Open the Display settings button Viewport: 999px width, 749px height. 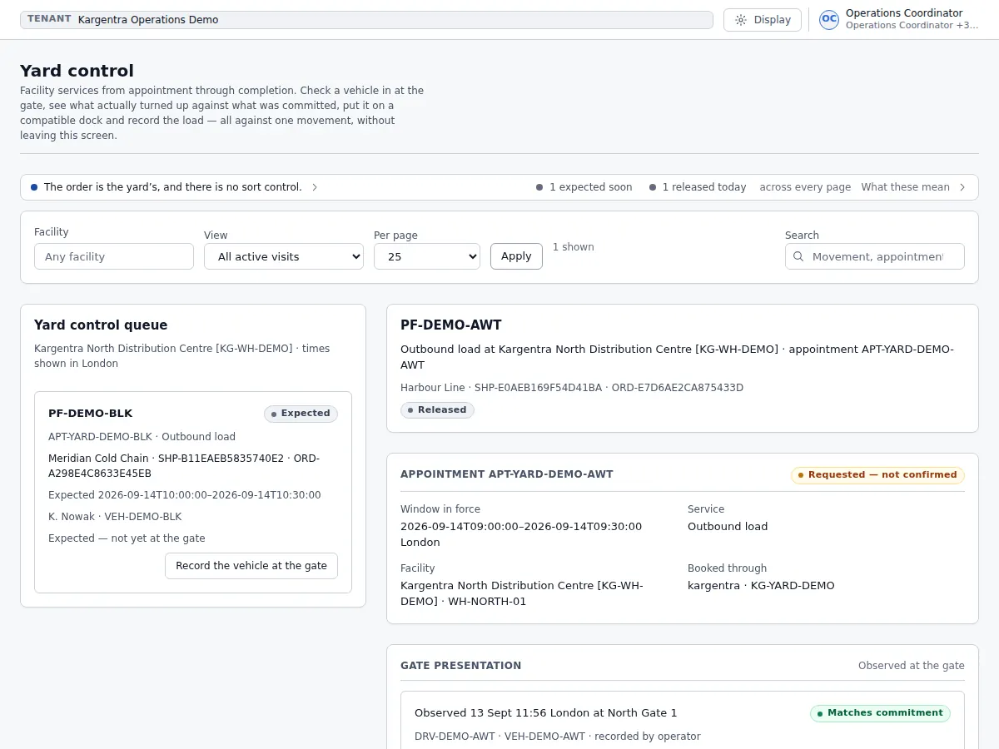(763, 20)
